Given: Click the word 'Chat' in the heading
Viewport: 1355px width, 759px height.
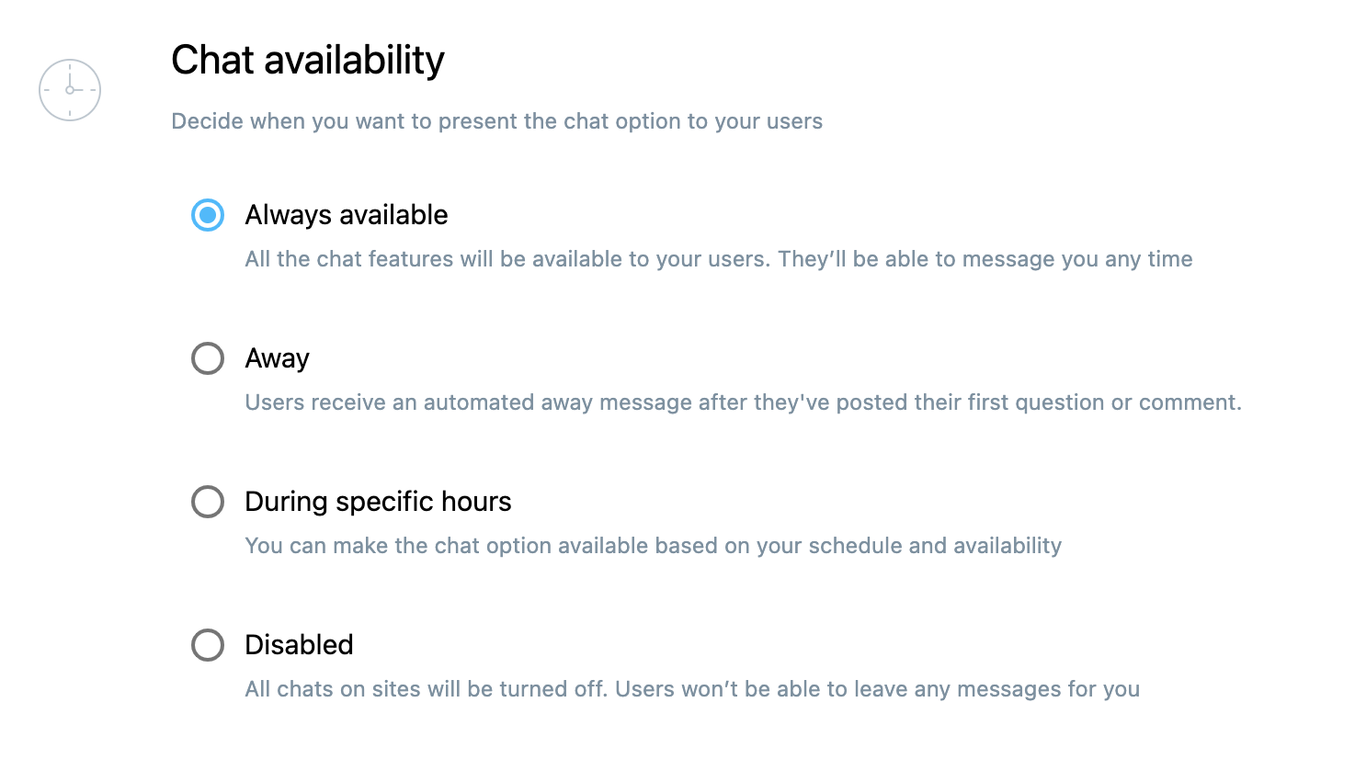Looking at the screenshot, I should coord(212,61).
